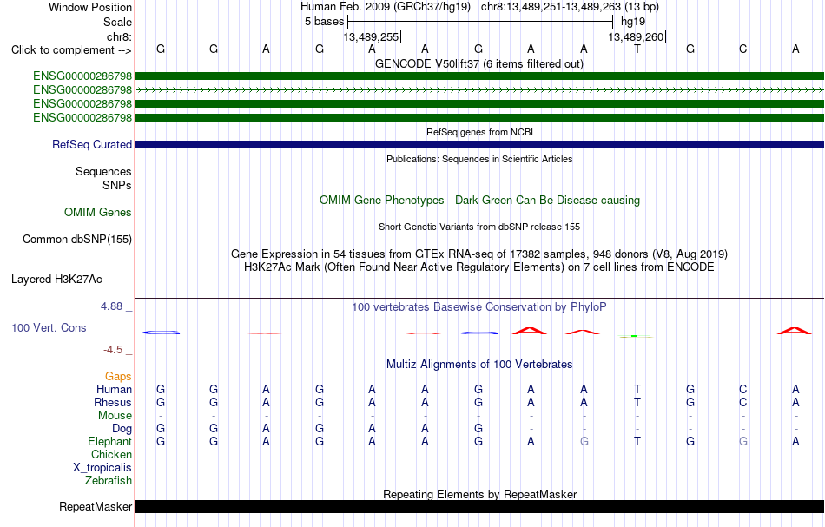
Task: Click the Layered H3K27Ac label
Action: [x=56, y=280]
